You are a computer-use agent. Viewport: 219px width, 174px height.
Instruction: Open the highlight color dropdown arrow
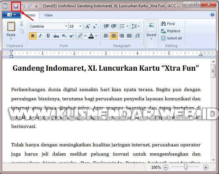click(x=85, y=36)
